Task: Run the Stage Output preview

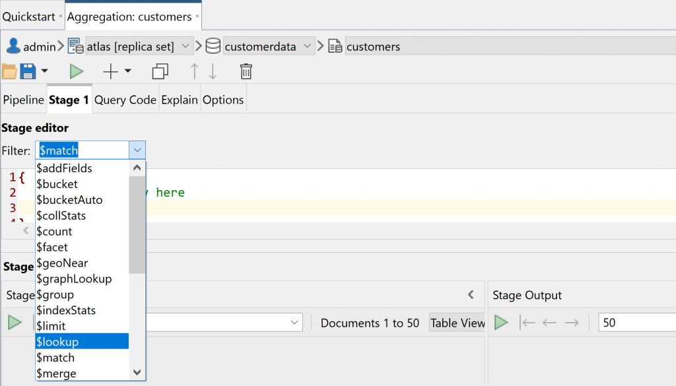Action: click(501, 322)
